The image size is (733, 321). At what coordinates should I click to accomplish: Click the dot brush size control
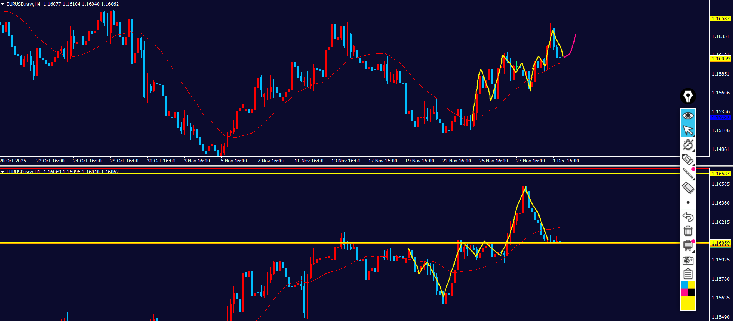click(x=688, y=202)
